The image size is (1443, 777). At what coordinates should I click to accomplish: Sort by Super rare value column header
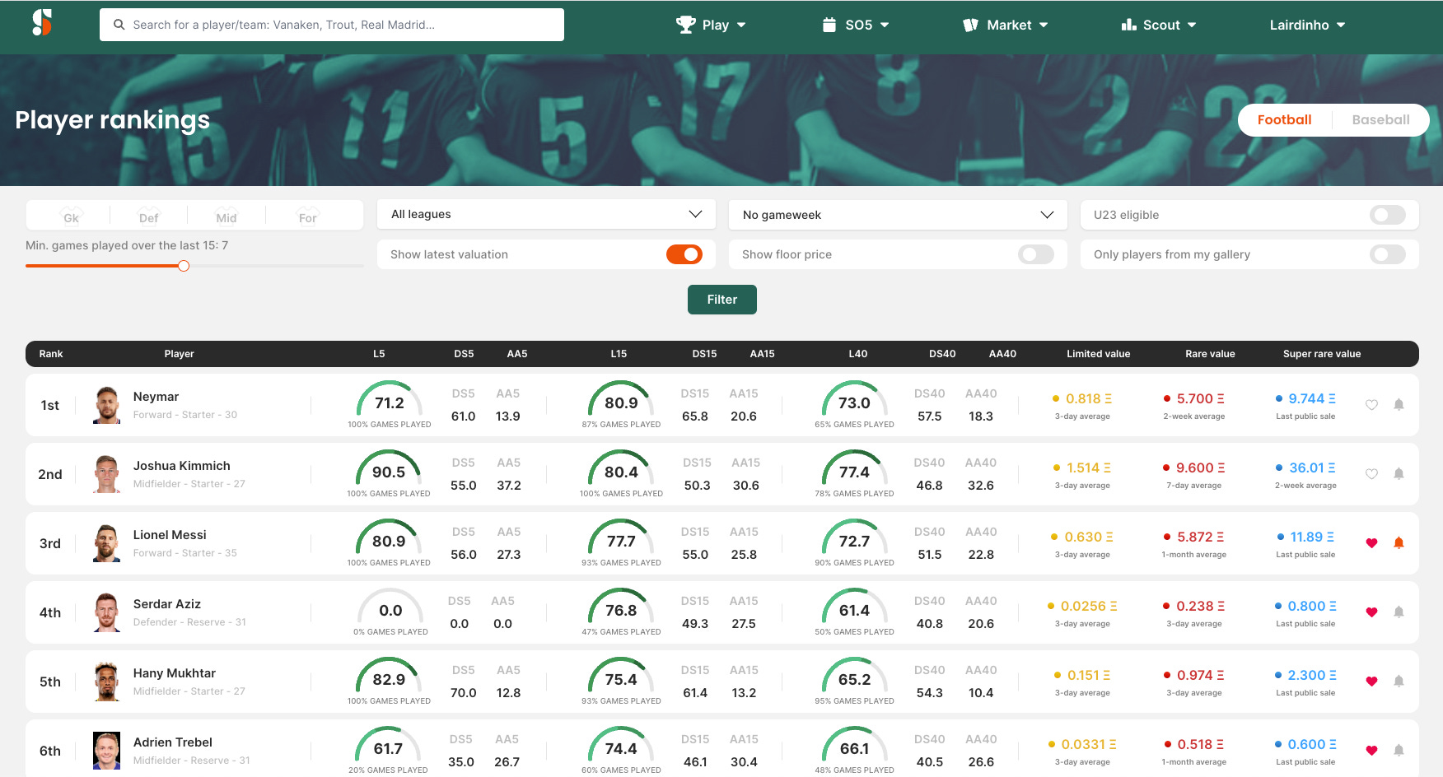1321,354
